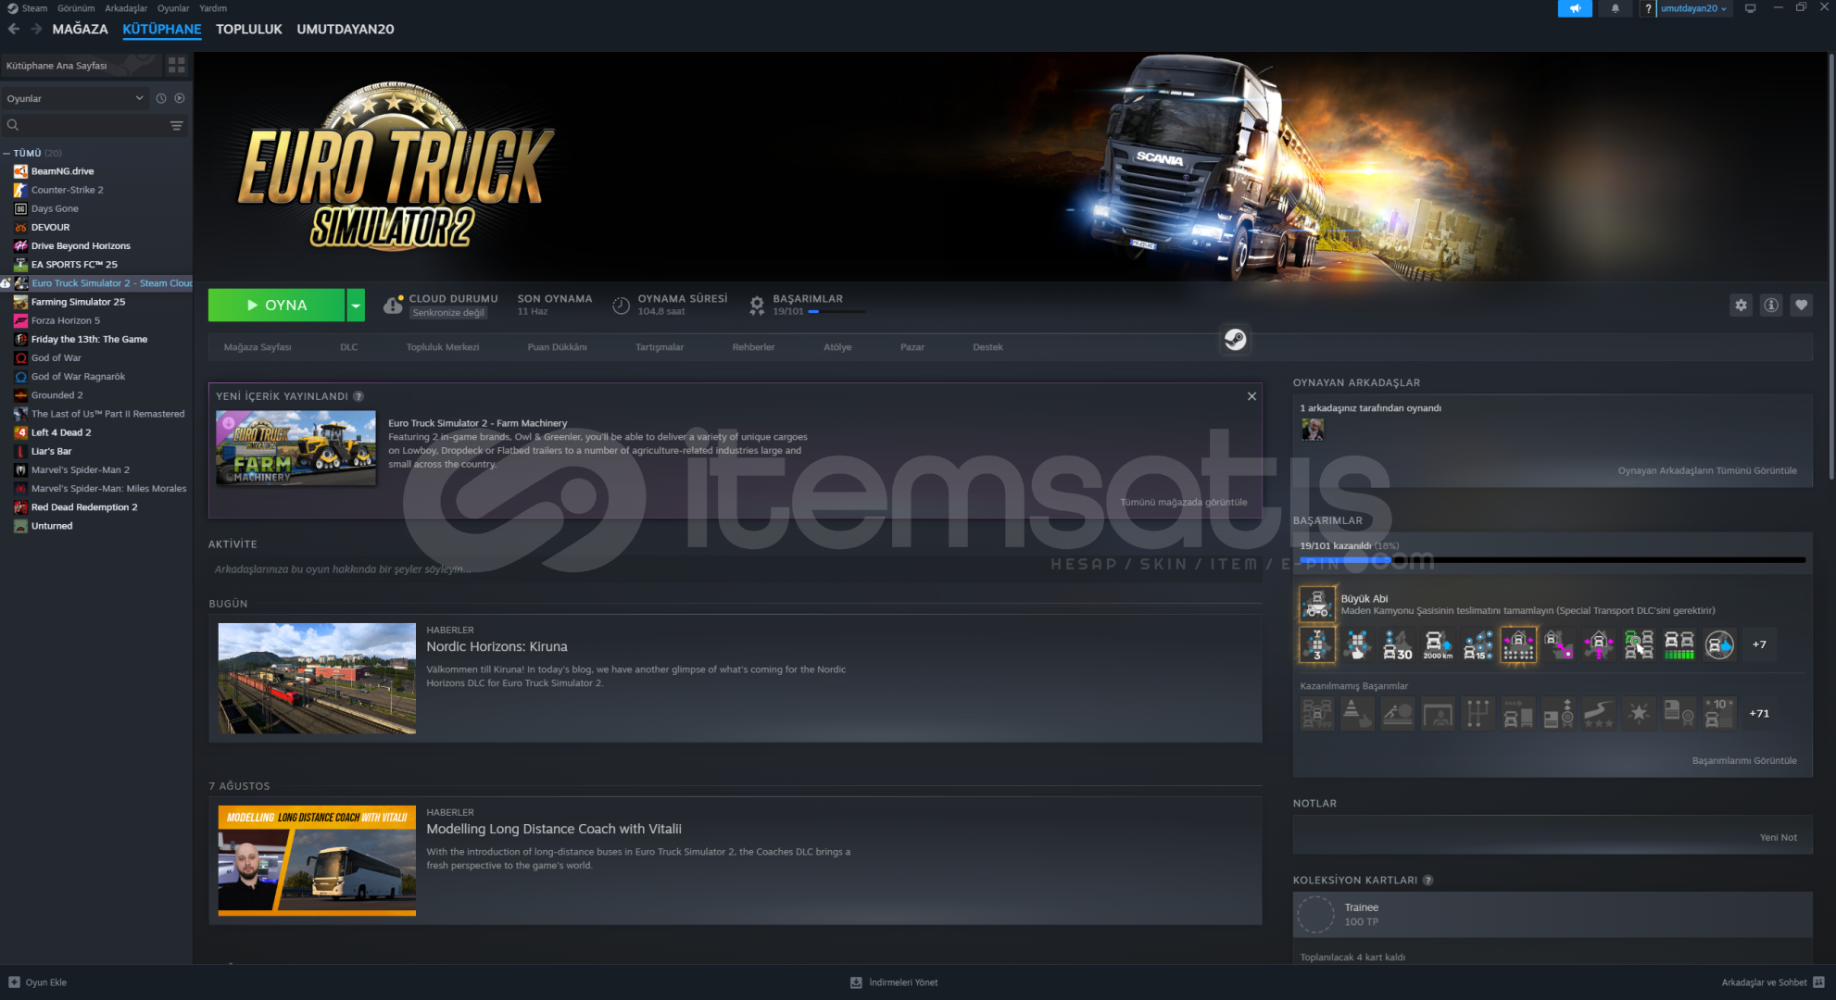
Task: Open the umutdayan20 account dropdown
Action: pyautogui.click(x=1693, y=8)
